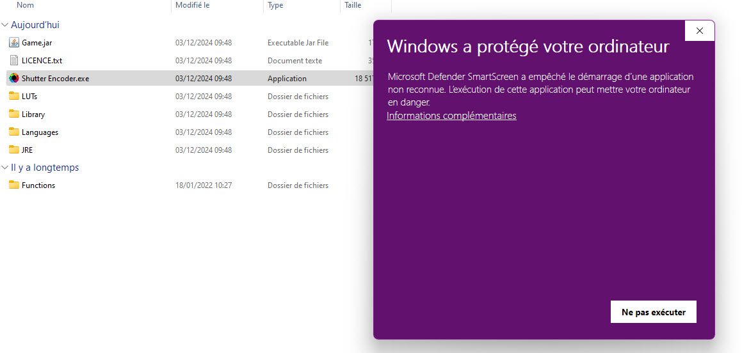Select the Functions folder name
Viewport: 742px width, 353px height.
point(38,185)
